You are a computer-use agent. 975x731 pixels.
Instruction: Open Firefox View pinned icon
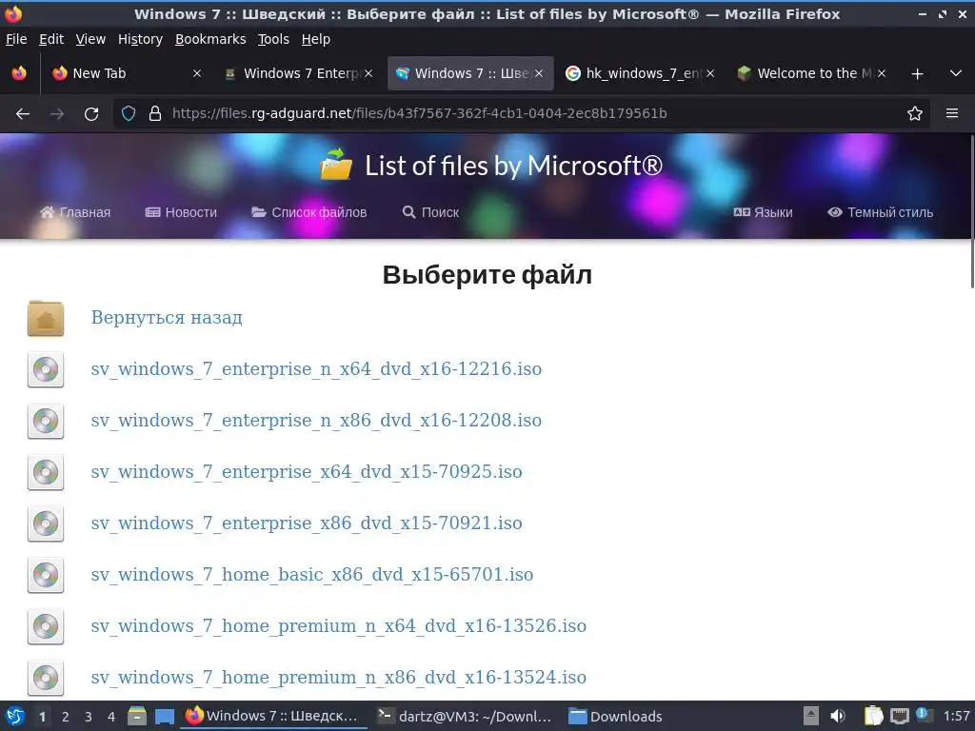coord(19,73)
